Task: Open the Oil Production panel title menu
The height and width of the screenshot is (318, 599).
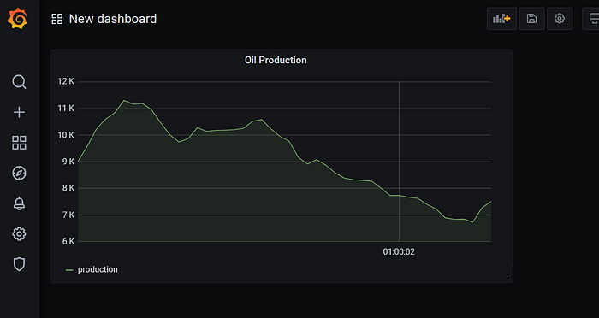Action: click(x=276, y=61)
